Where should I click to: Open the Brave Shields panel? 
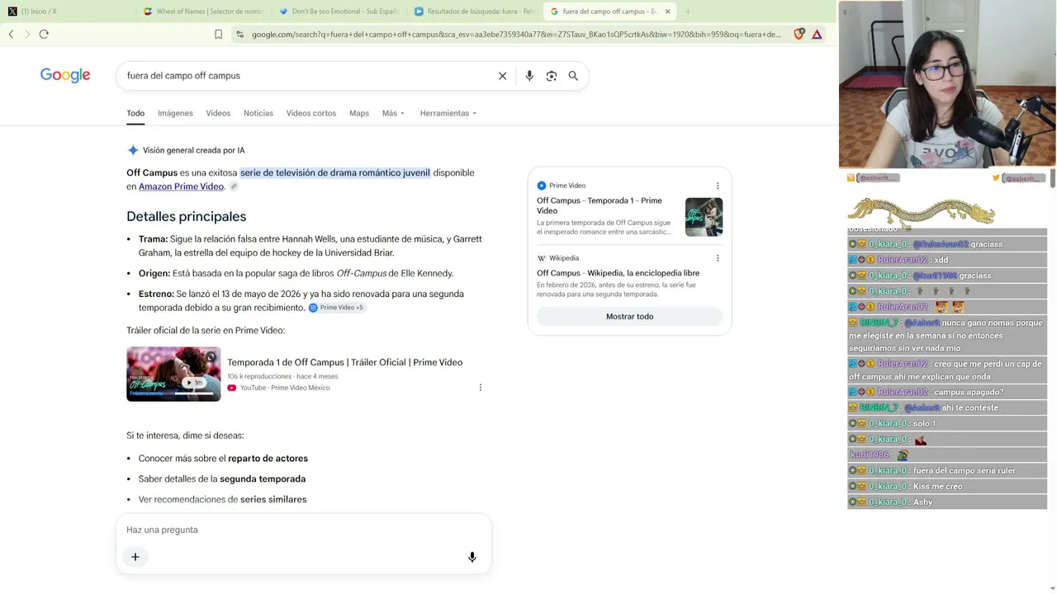(799, 34)
